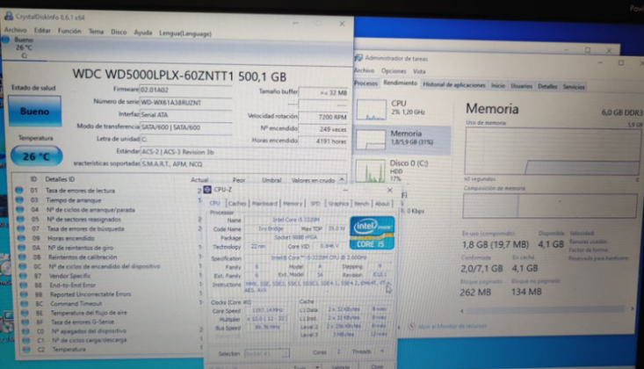Click status icon for 07 Tasa de errores de búsqueda
This screenshot has width=644, height=369.
point(20,228)
